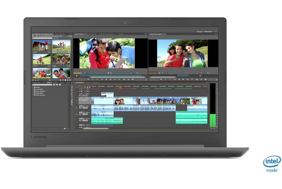
Task: Open Program monitor settings wrench
Action: pos(208,73)
